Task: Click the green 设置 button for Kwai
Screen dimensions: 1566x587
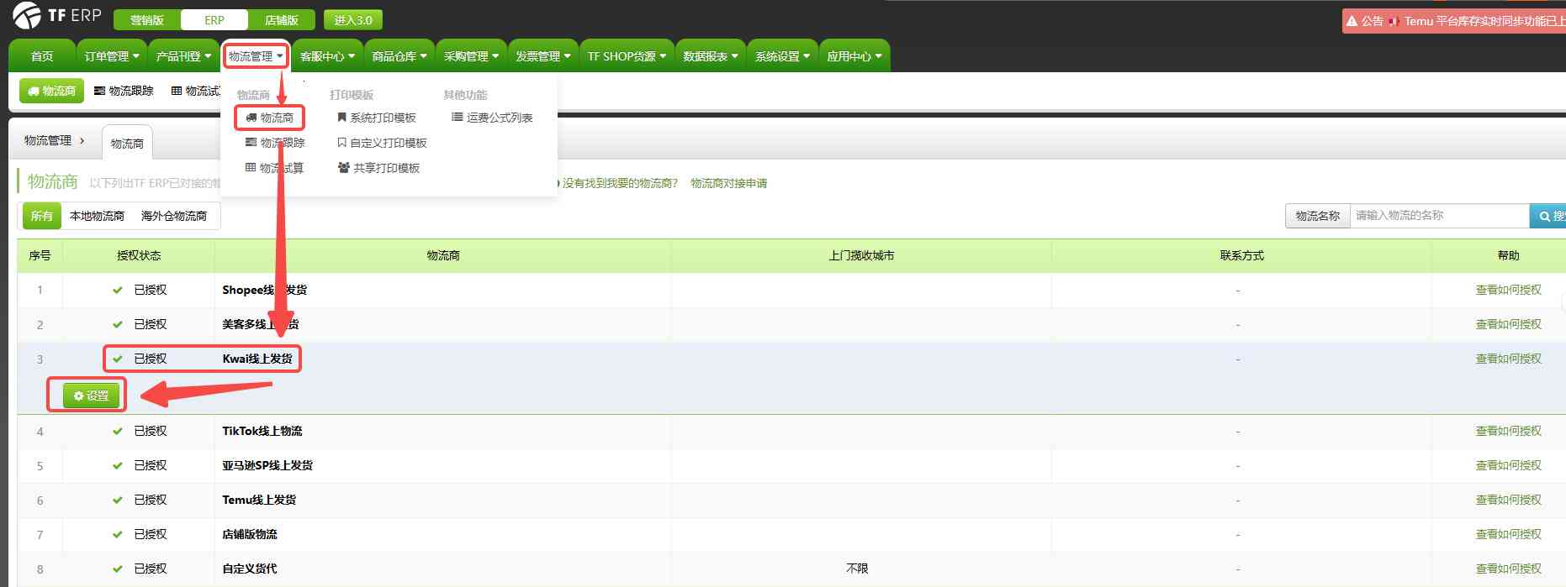Action: coord(91,396)
